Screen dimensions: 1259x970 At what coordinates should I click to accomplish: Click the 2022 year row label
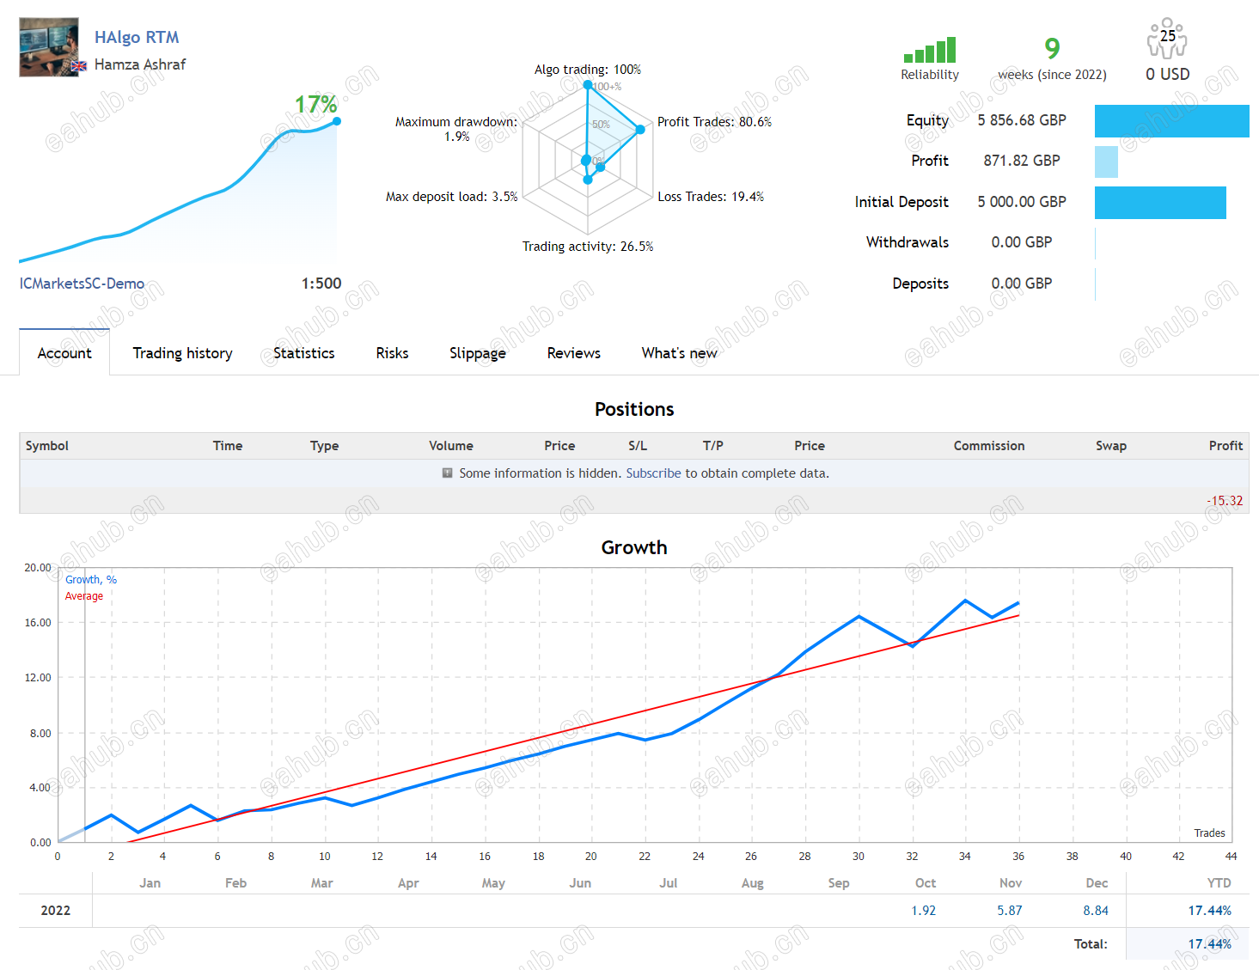[56, 911]
